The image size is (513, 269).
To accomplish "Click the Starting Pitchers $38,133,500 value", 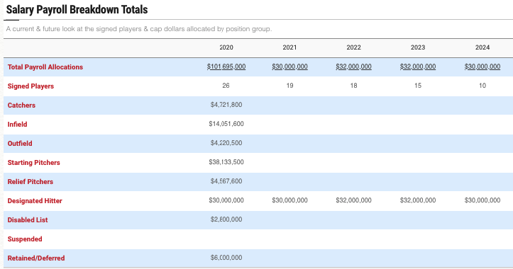I will tap(226, 162).
